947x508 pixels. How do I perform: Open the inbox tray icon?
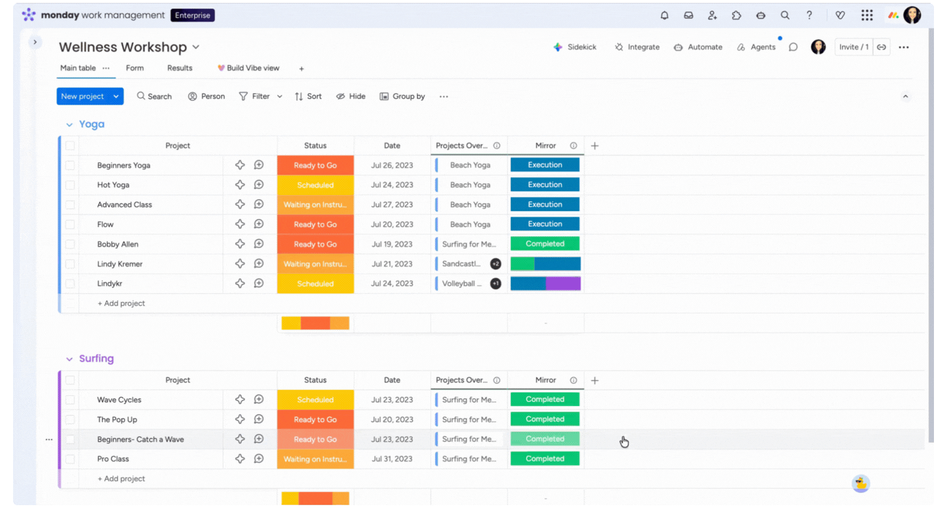click(x=688, y=15)
